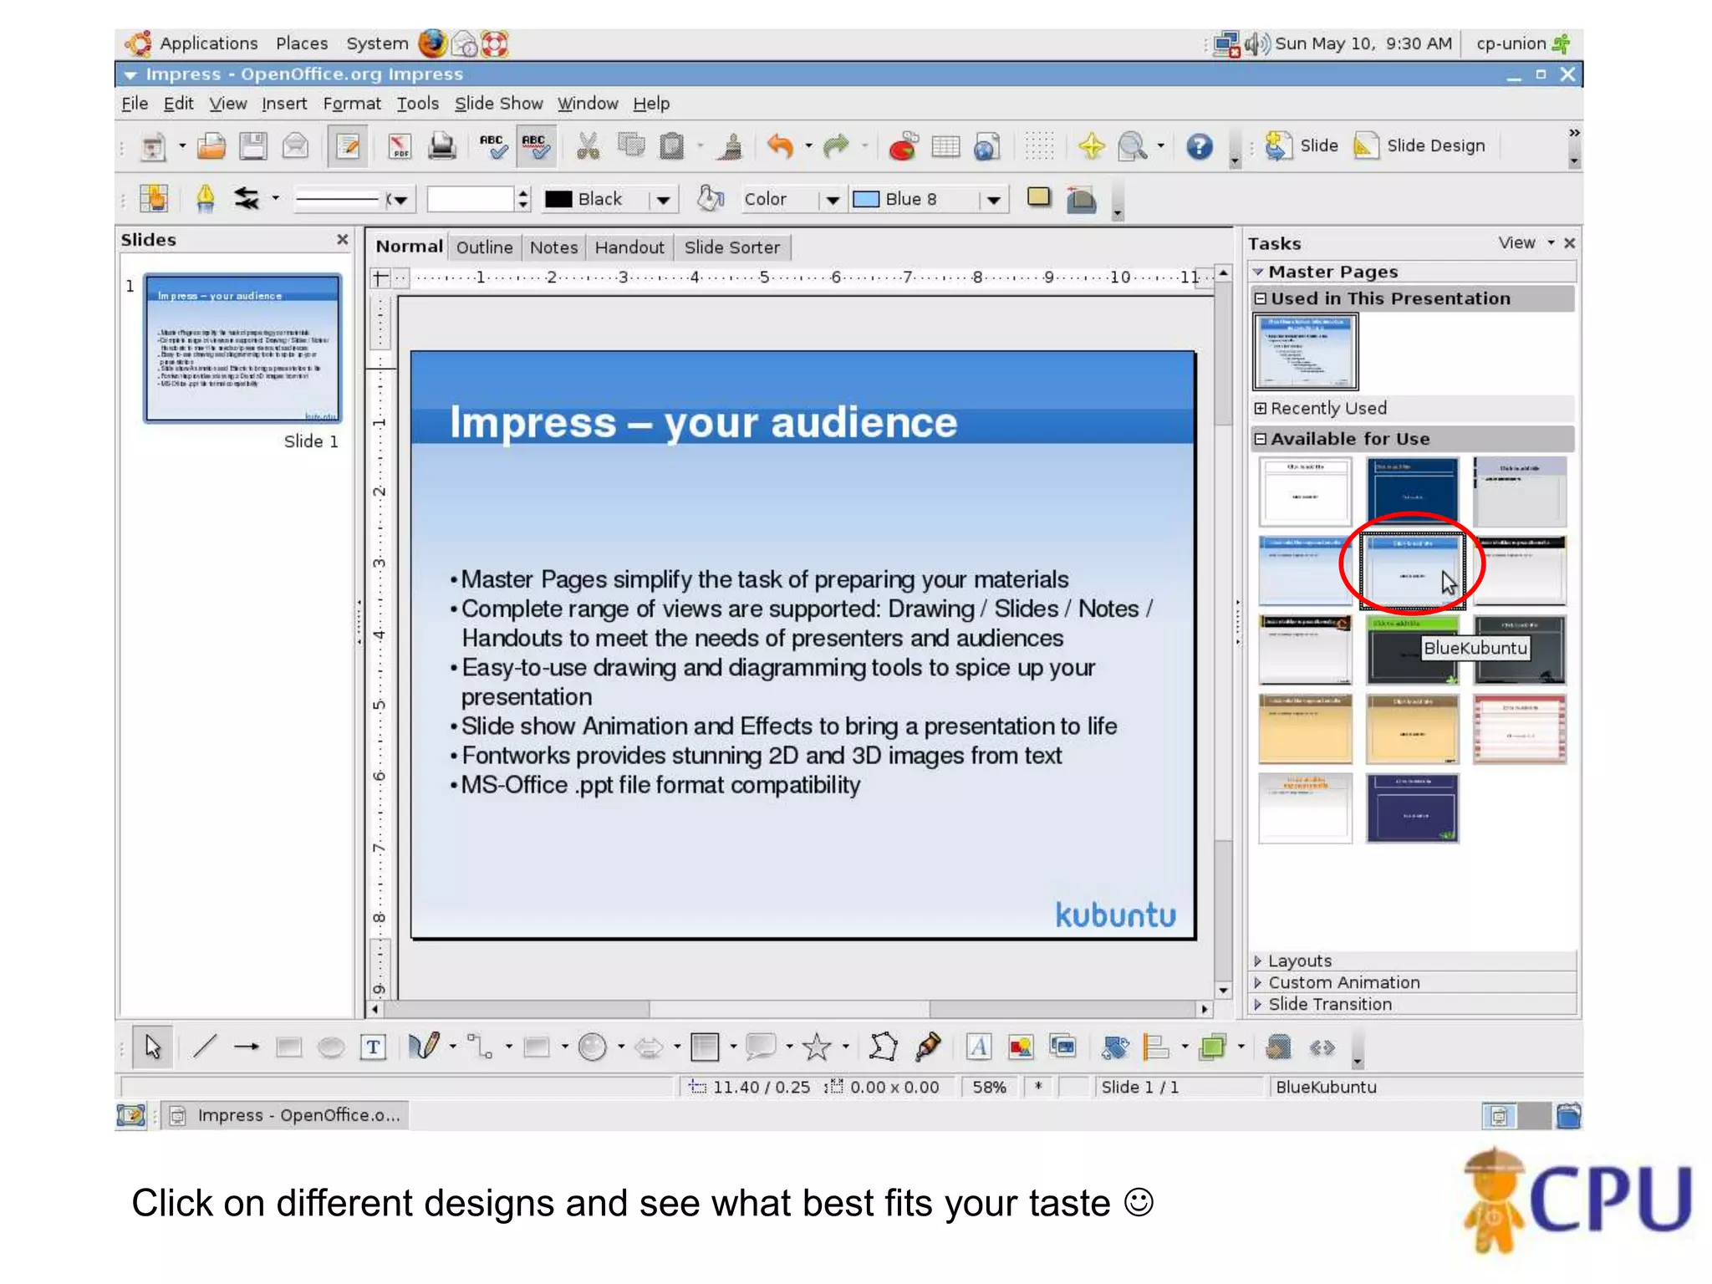Open the Format menu
The height and width of the screenshot is (1284, 1712).
[352, 104]
